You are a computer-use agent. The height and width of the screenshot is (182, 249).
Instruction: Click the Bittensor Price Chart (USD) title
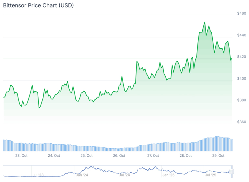[x=38, y=6]
